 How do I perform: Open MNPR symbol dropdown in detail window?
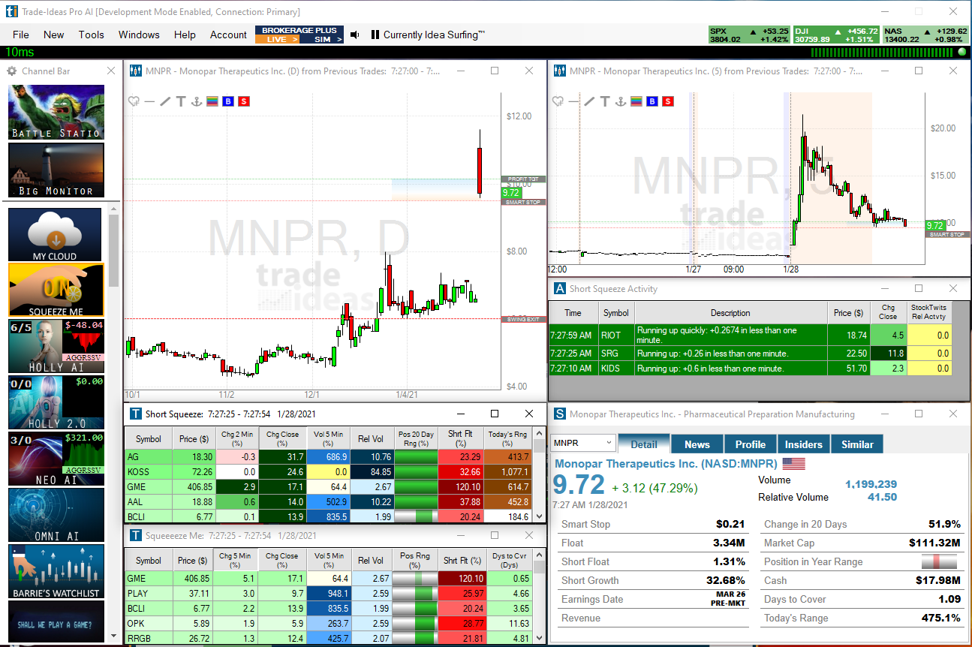click(x=609, y=443)
